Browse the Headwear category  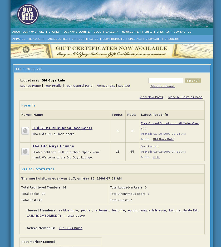click(x=37, y=39)
